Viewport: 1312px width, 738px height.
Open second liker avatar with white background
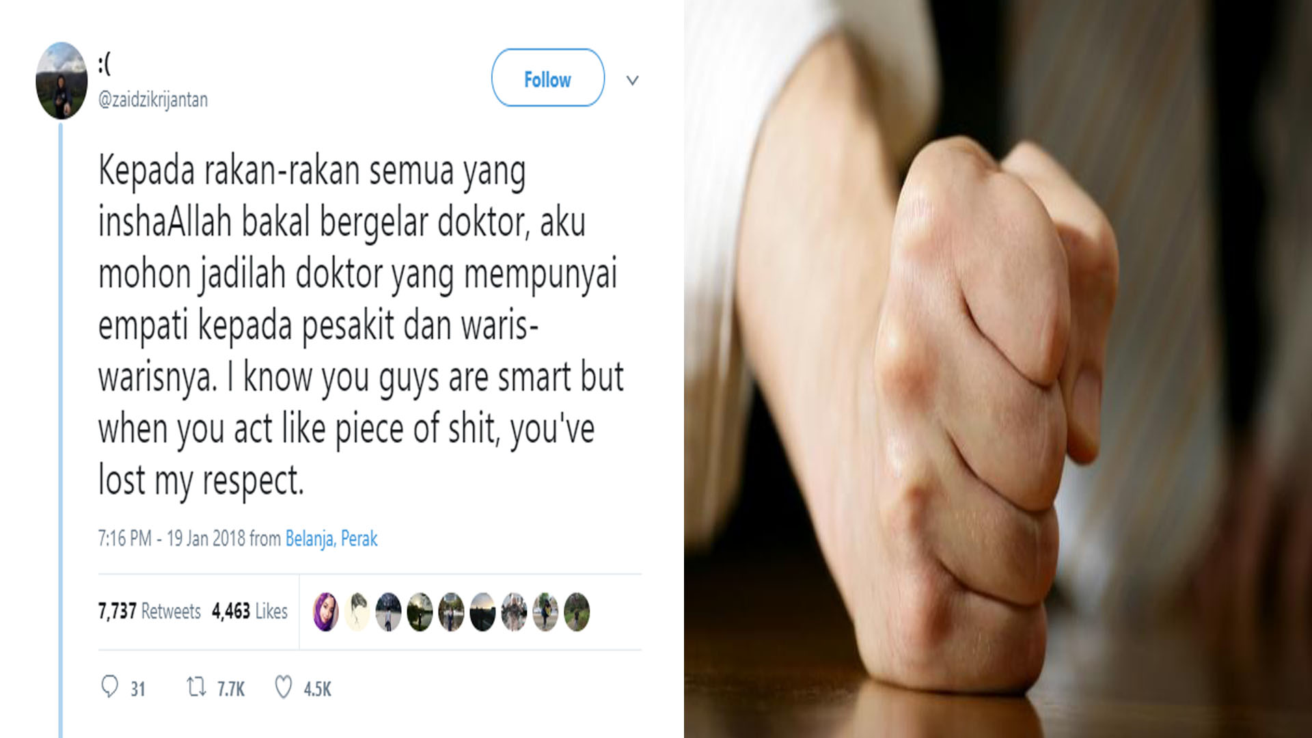(357, 612)
